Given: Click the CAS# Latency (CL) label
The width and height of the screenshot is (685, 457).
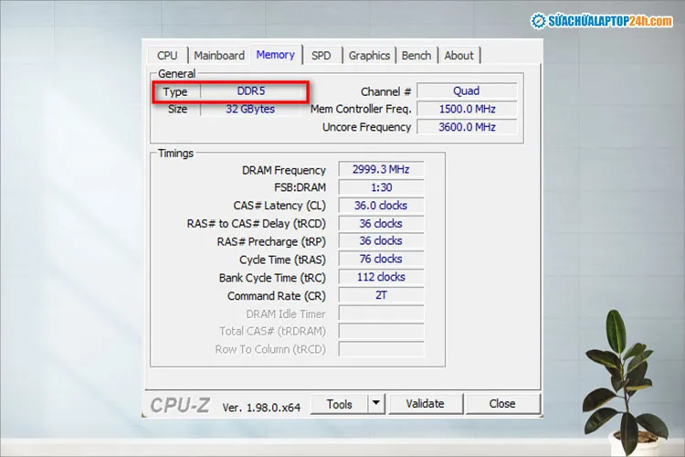Looking at the screenshot, I should (279, 206).
